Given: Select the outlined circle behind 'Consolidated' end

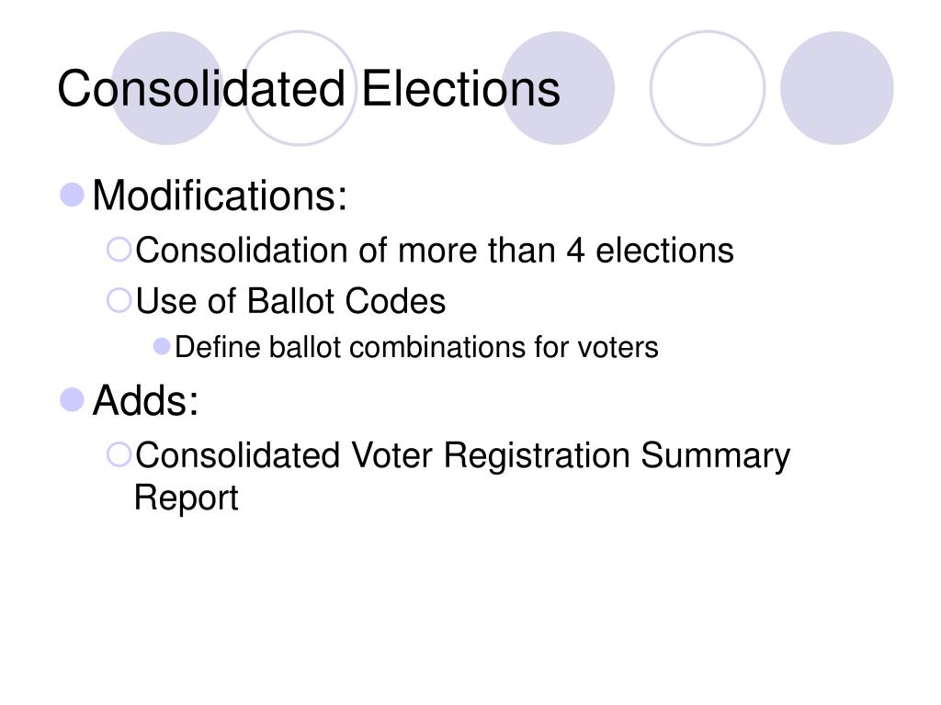Looking at the screenshot, I should (300, 88).
